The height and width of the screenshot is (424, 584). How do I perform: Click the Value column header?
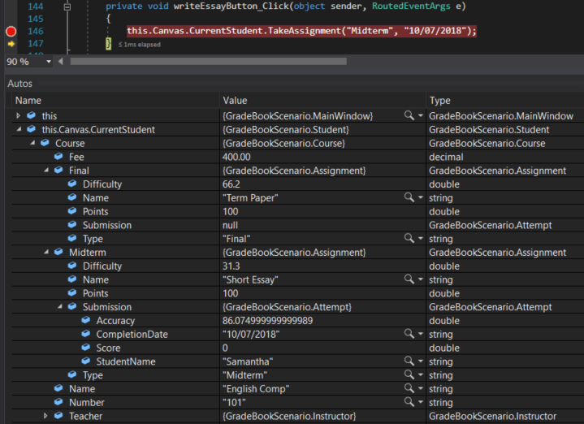pyautogui.click(x=235, y=101)
